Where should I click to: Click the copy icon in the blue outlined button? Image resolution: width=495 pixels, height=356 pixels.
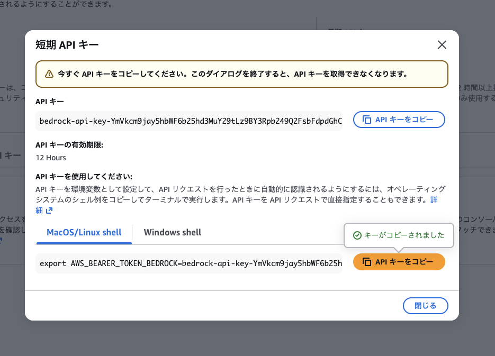[x=366, y=120]
